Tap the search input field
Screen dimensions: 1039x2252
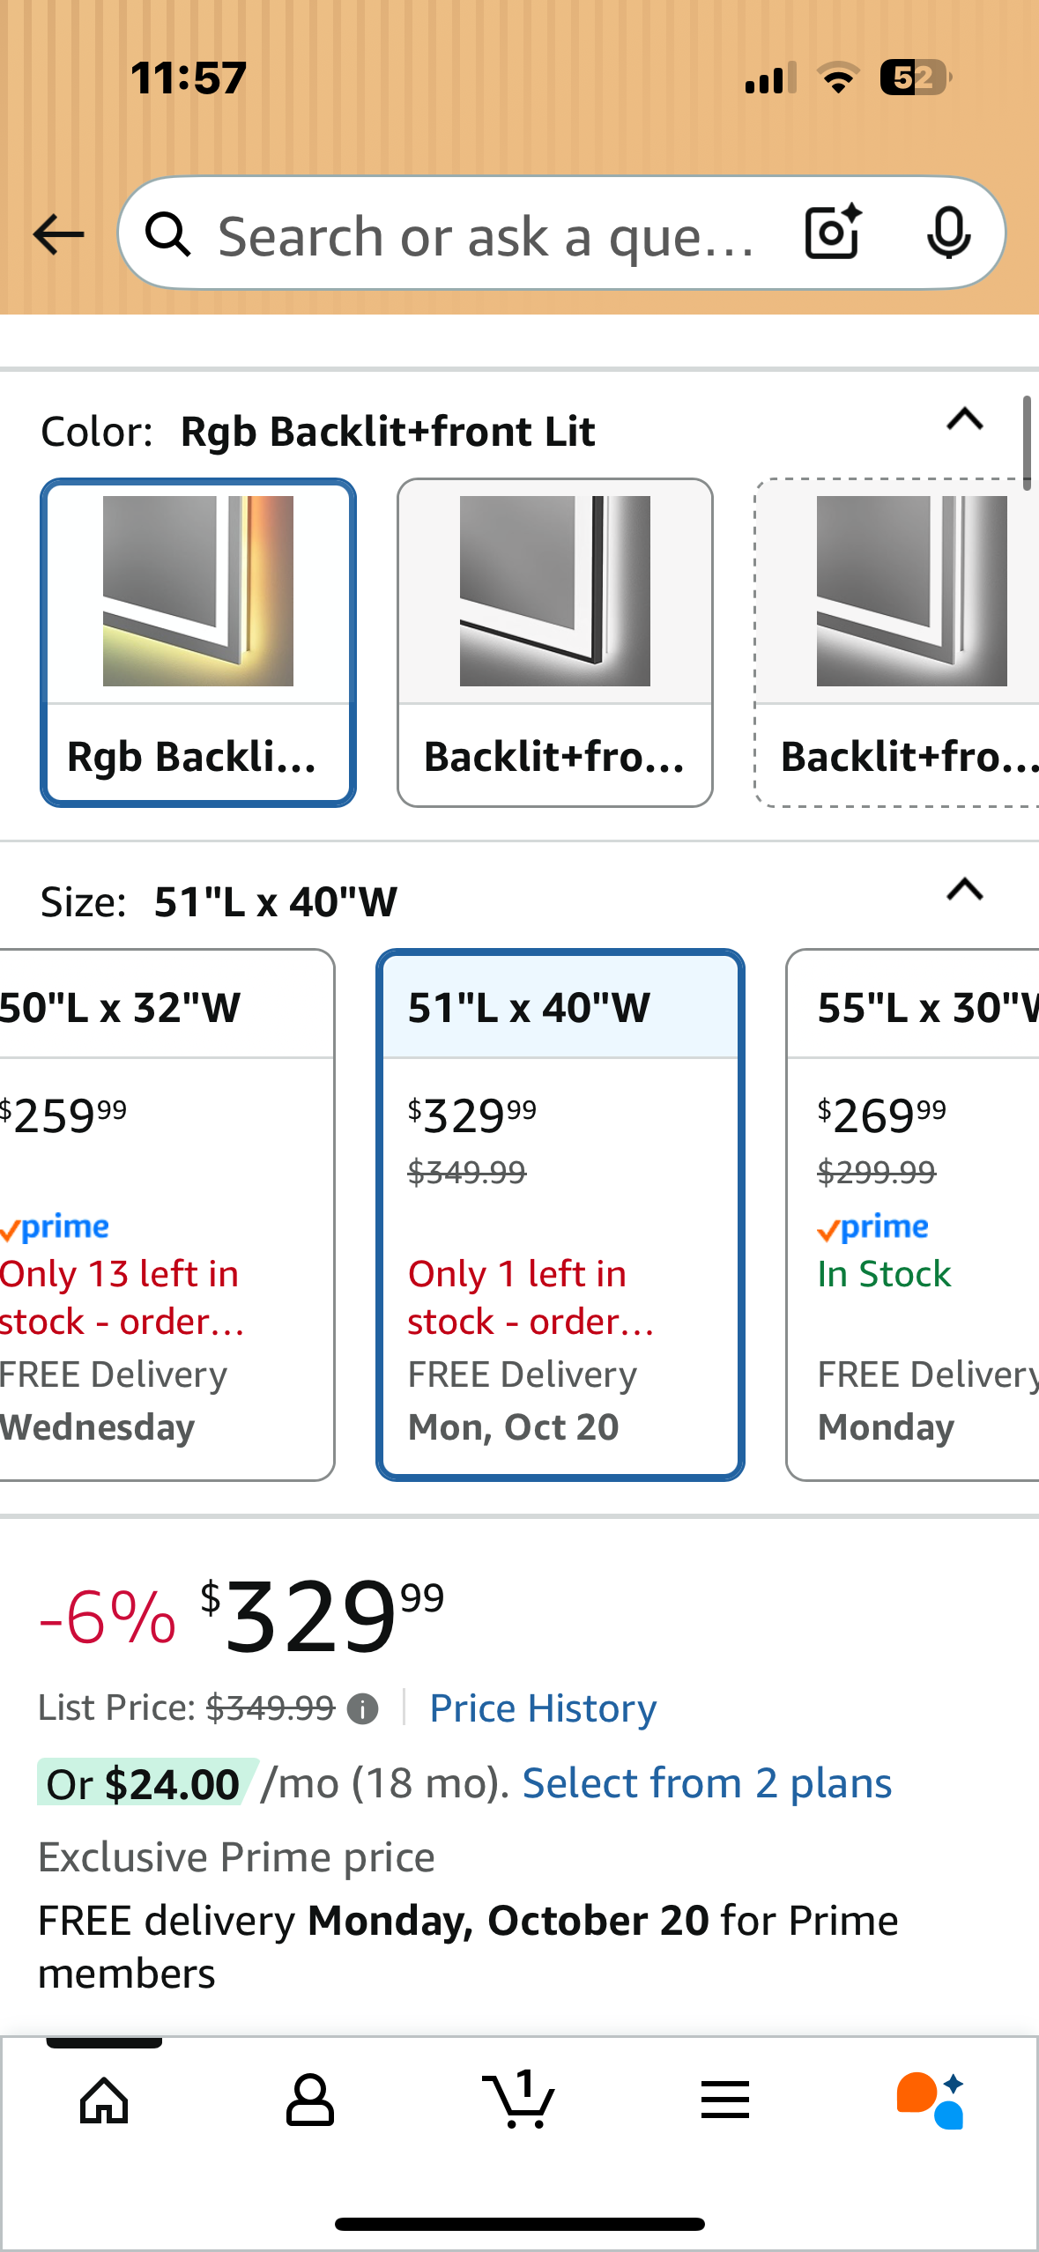point(485,235)
